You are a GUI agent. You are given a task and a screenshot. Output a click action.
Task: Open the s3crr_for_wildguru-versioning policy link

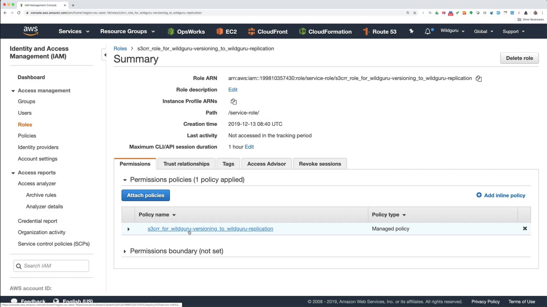[210, 229]
